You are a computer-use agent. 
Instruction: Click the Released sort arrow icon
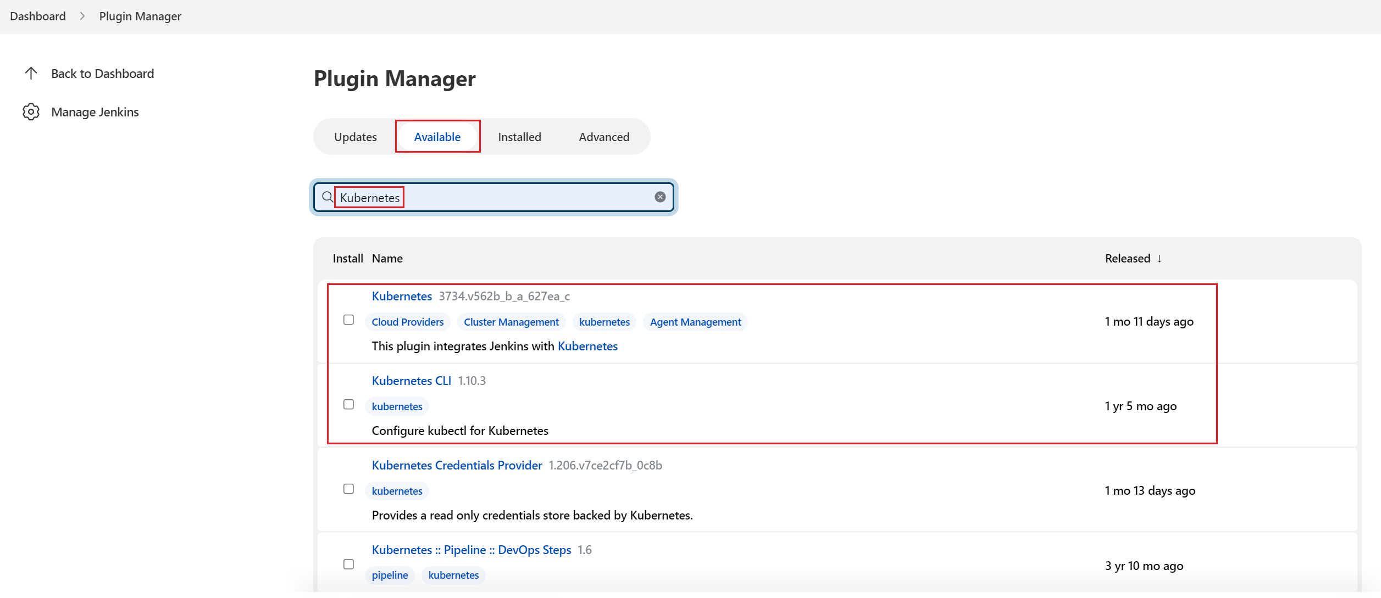point(1160,259)
